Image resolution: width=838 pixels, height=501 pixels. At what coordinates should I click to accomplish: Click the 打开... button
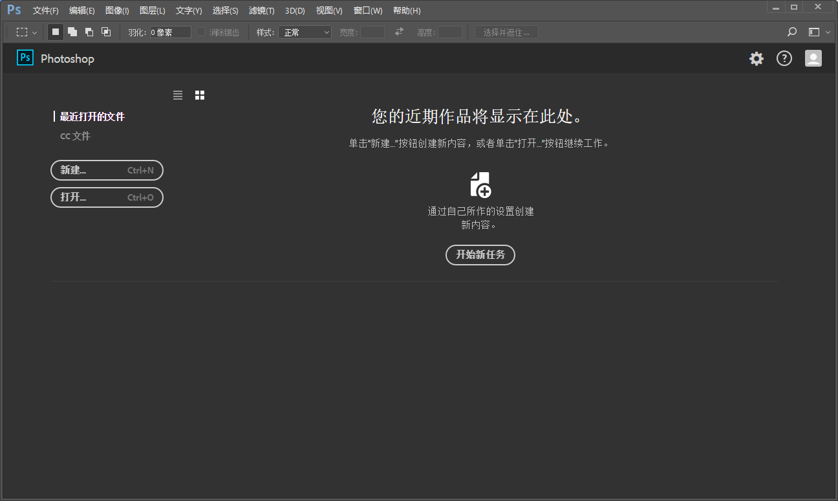pos(107,197)
